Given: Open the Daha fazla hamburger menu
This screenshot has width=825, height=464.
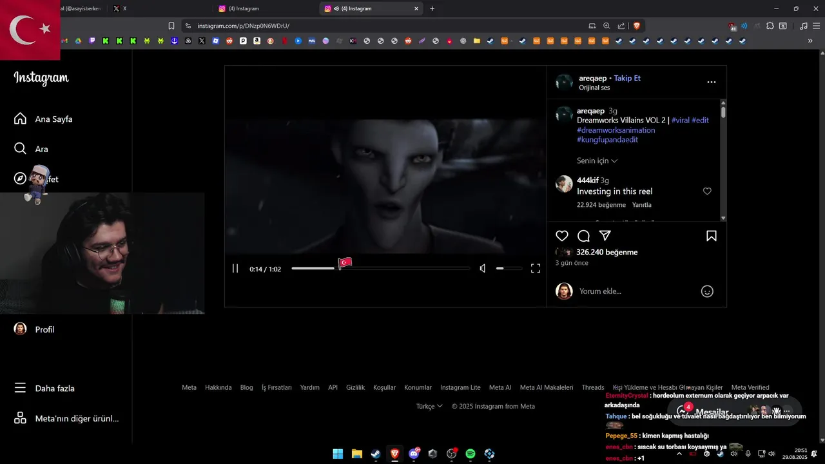Looking at the screenshot, I should [21, 388].
